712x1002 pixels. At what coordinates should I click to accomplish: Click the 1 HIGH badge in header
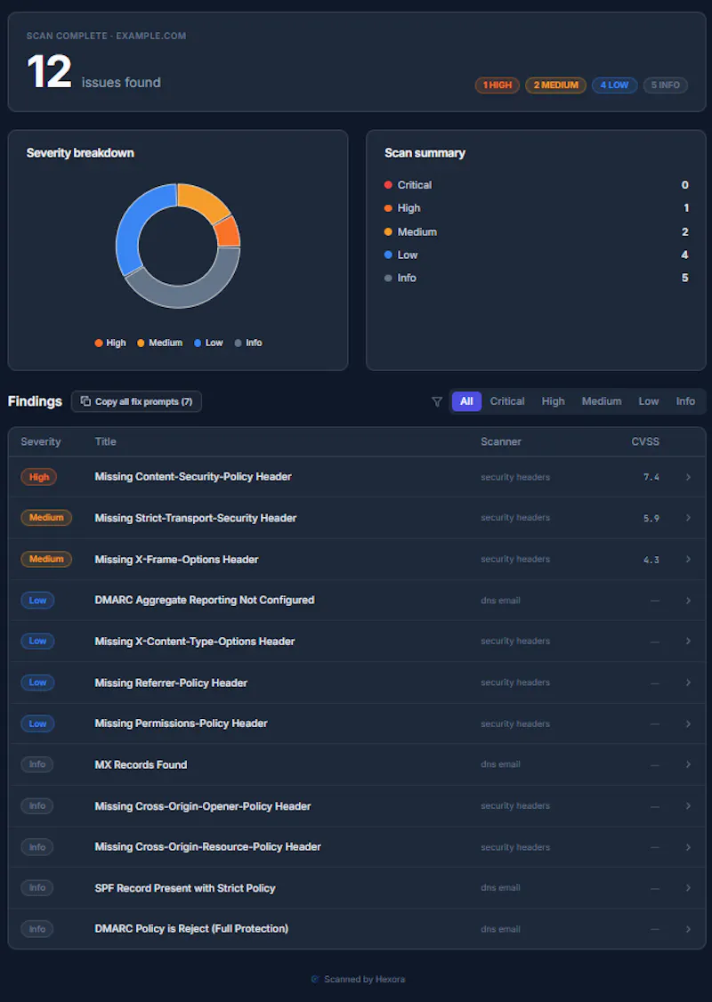pyautogui.click(x=498, y=85)
